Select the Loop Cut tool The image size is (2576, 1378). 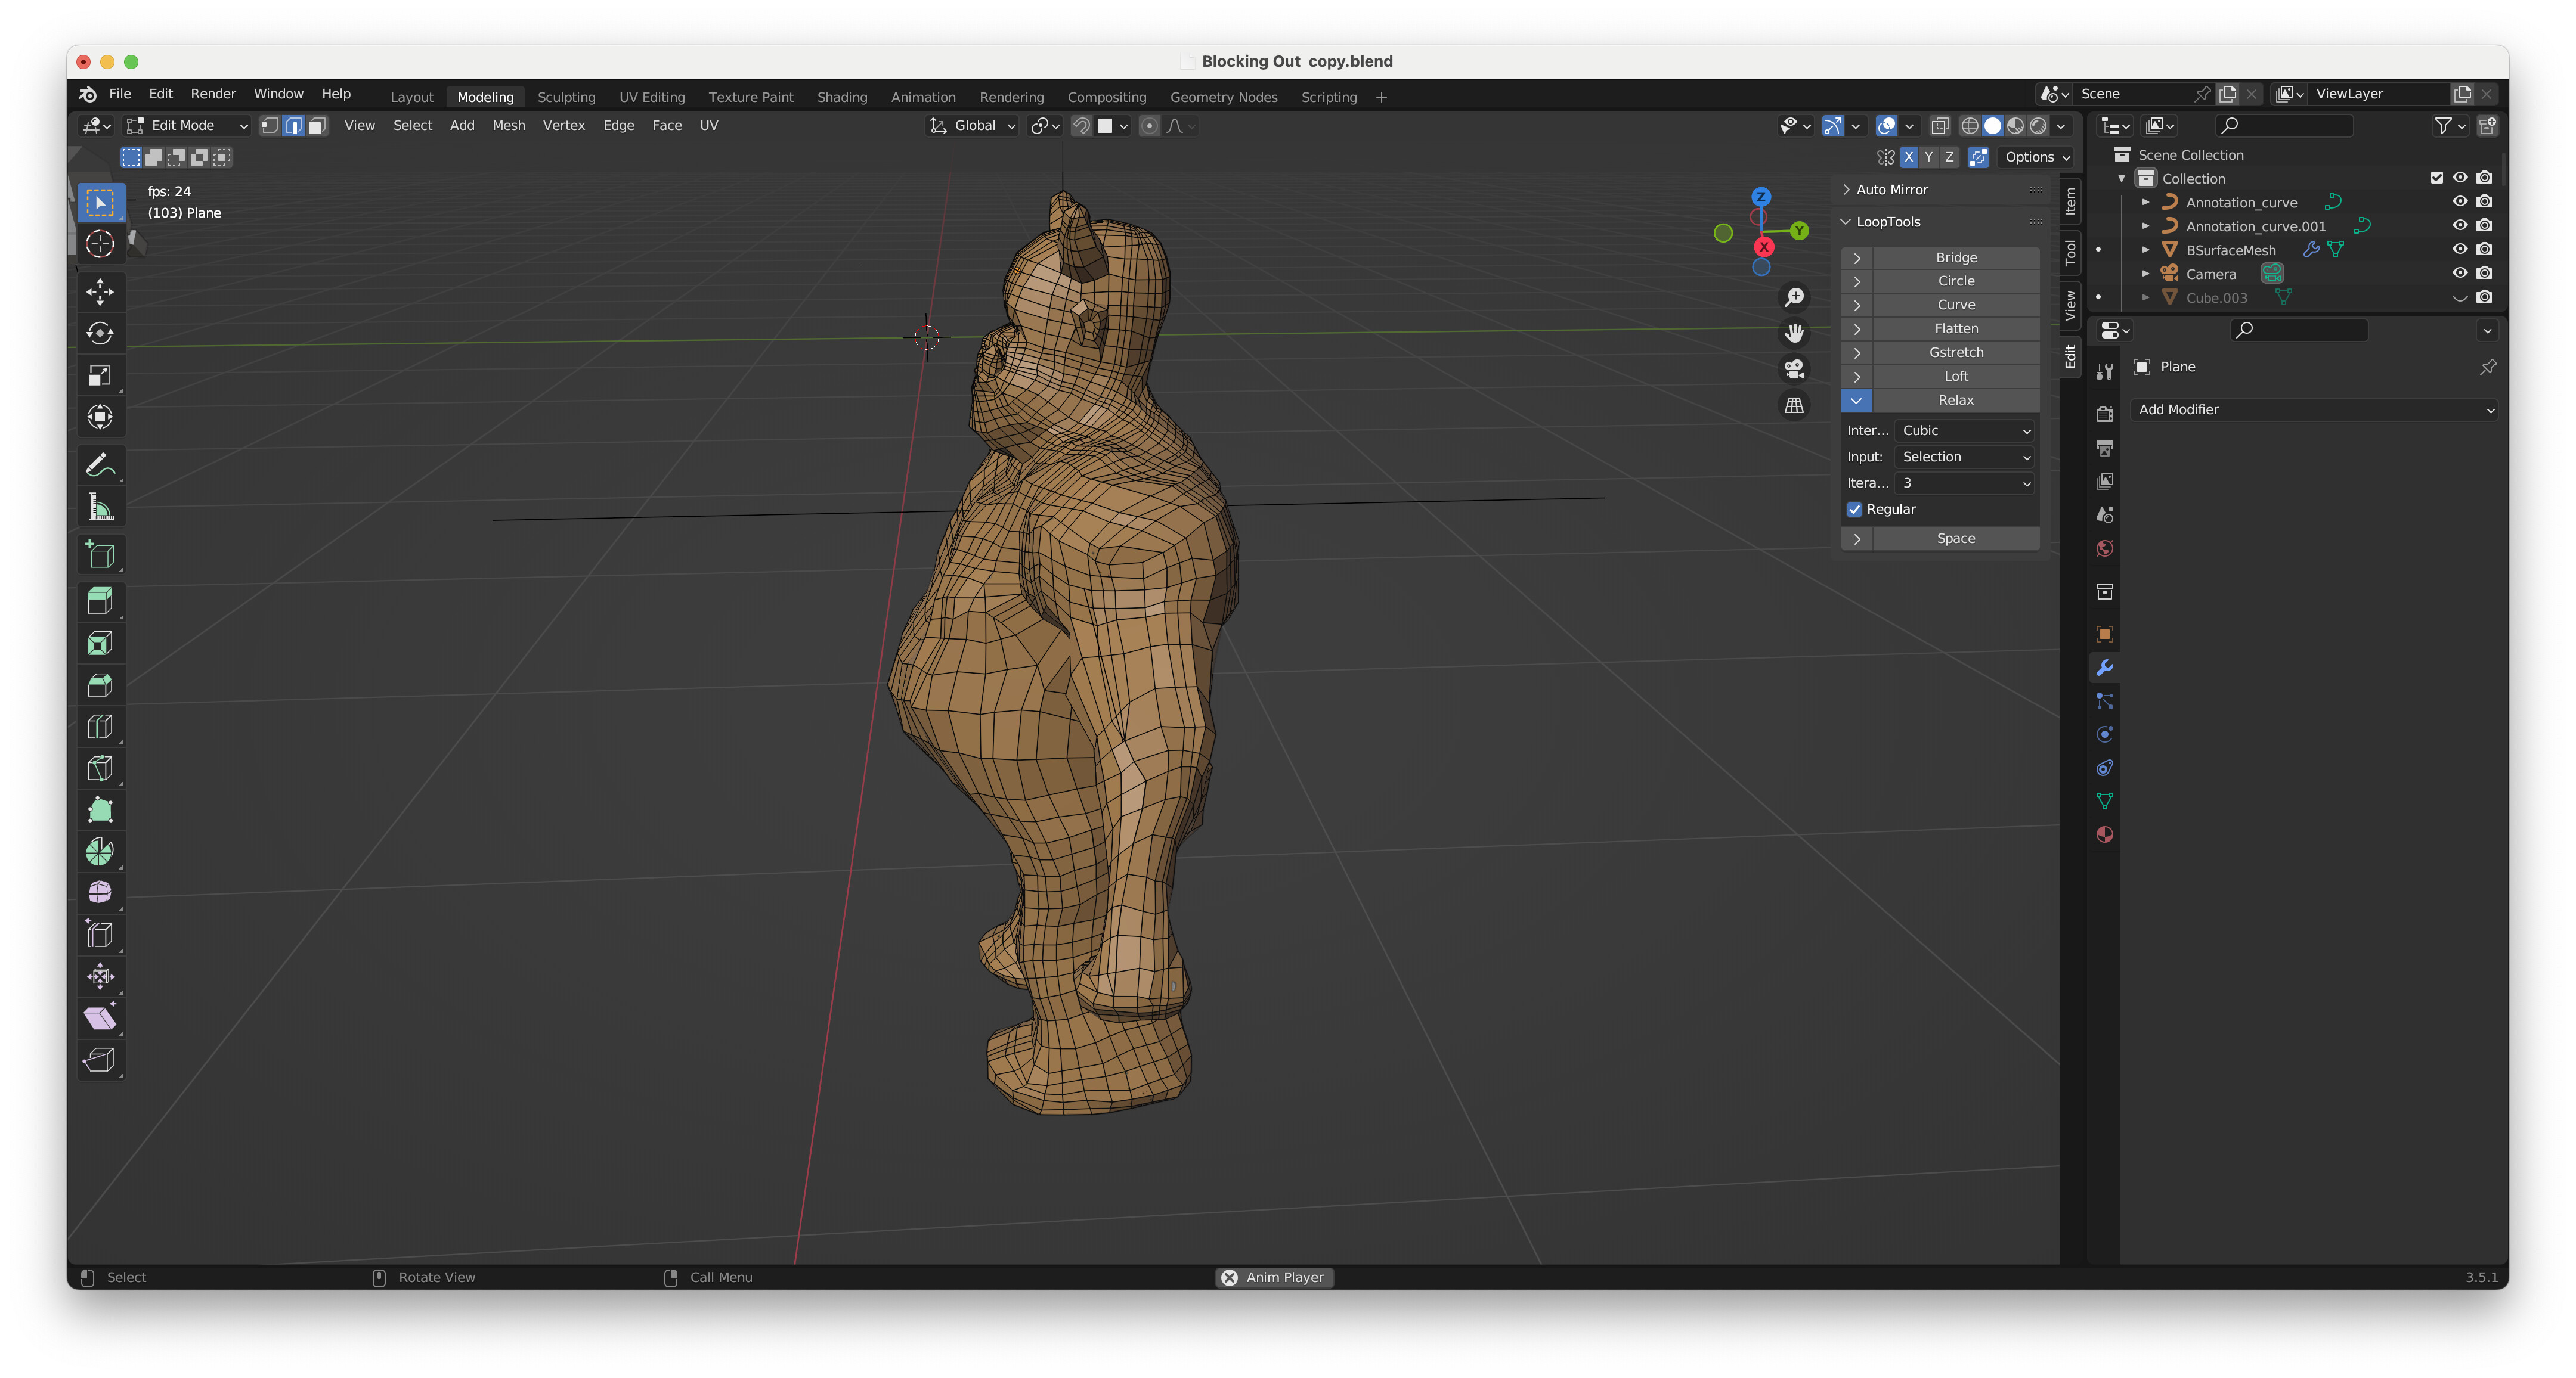[100, 727]
